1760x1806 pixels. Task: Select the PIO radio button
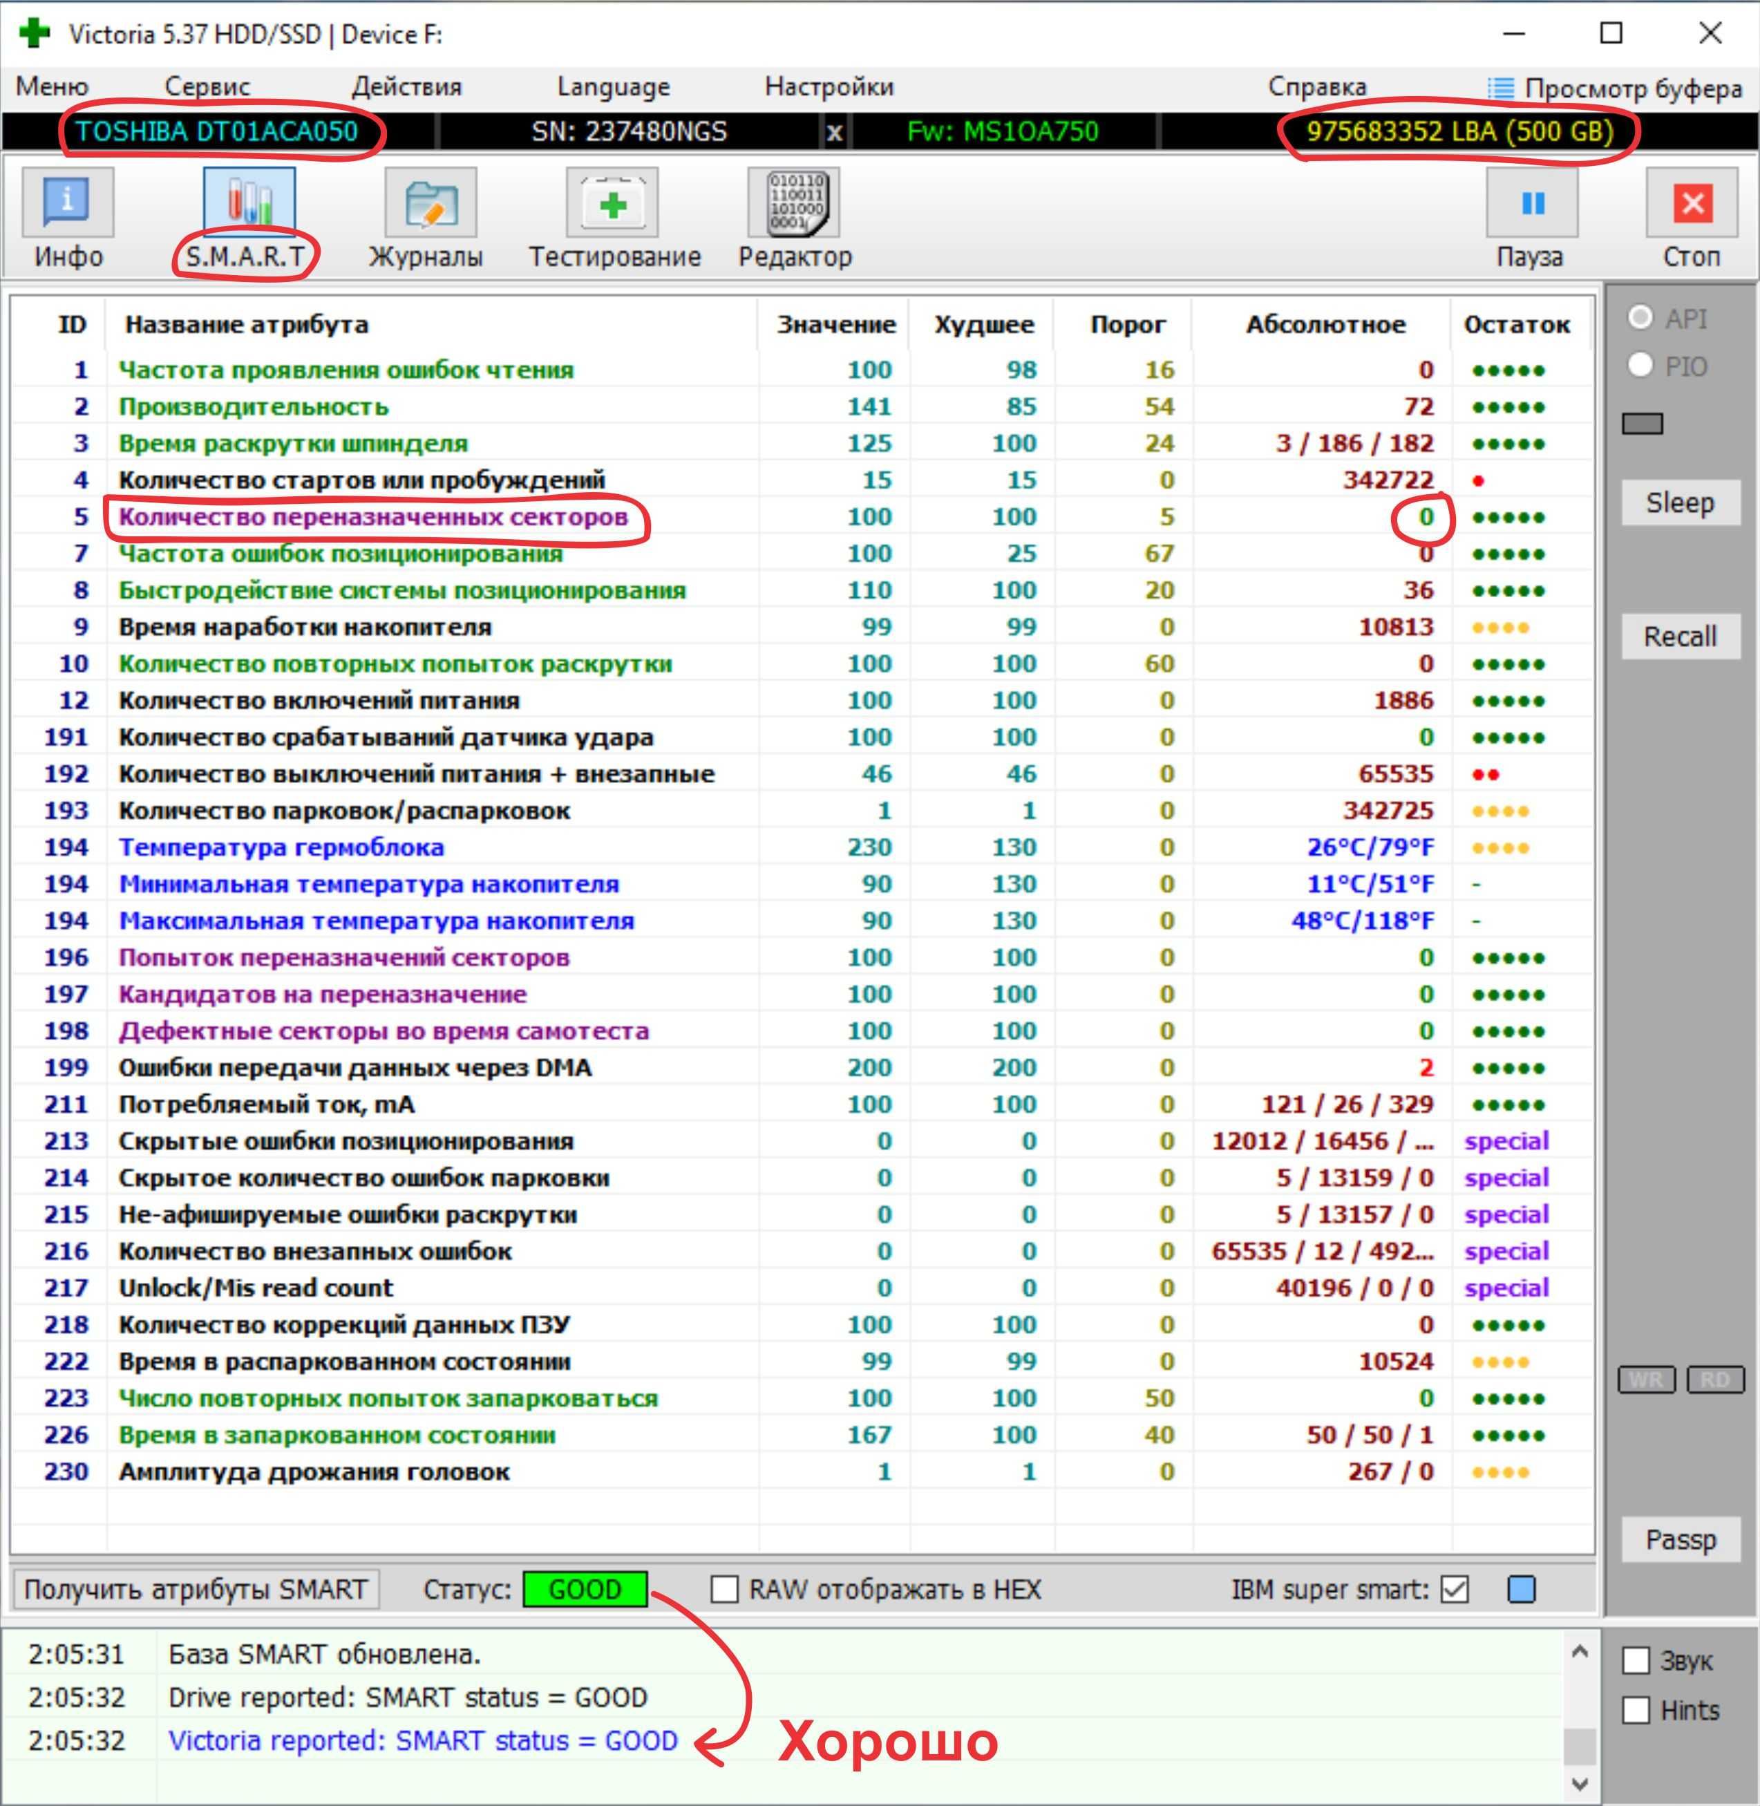click(x=1640, y=365)
